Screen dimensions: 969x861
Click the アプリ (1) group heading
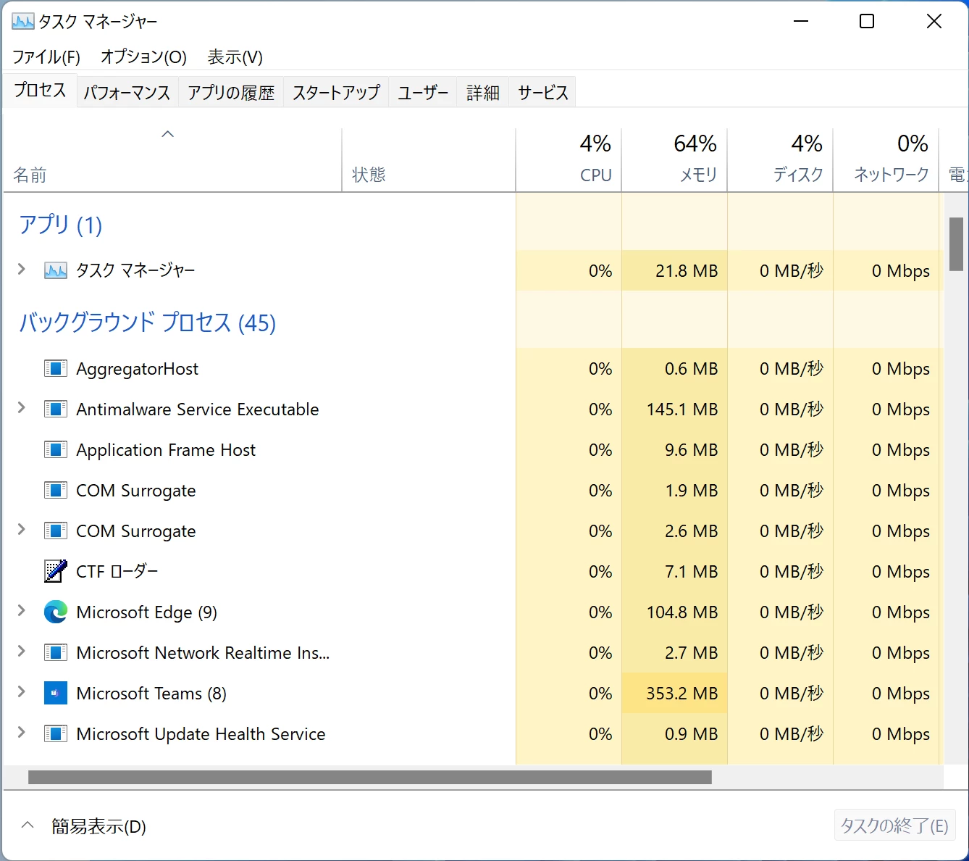point(61,225)
